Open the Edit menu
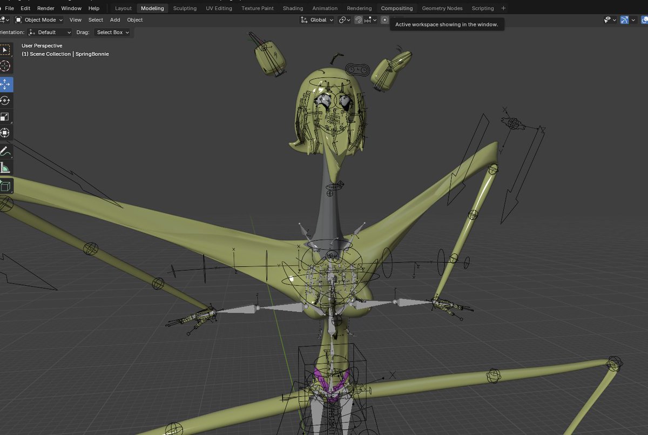 [25, 8]
